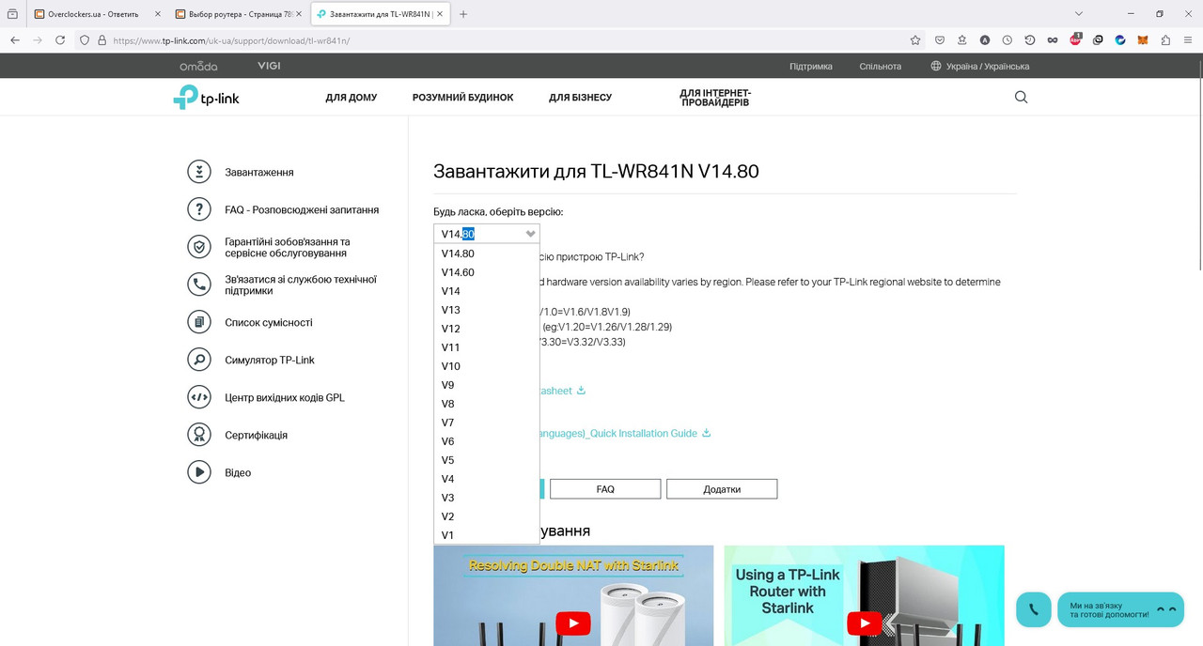Open the Adblock Plus extension icon

[1075, 40]
